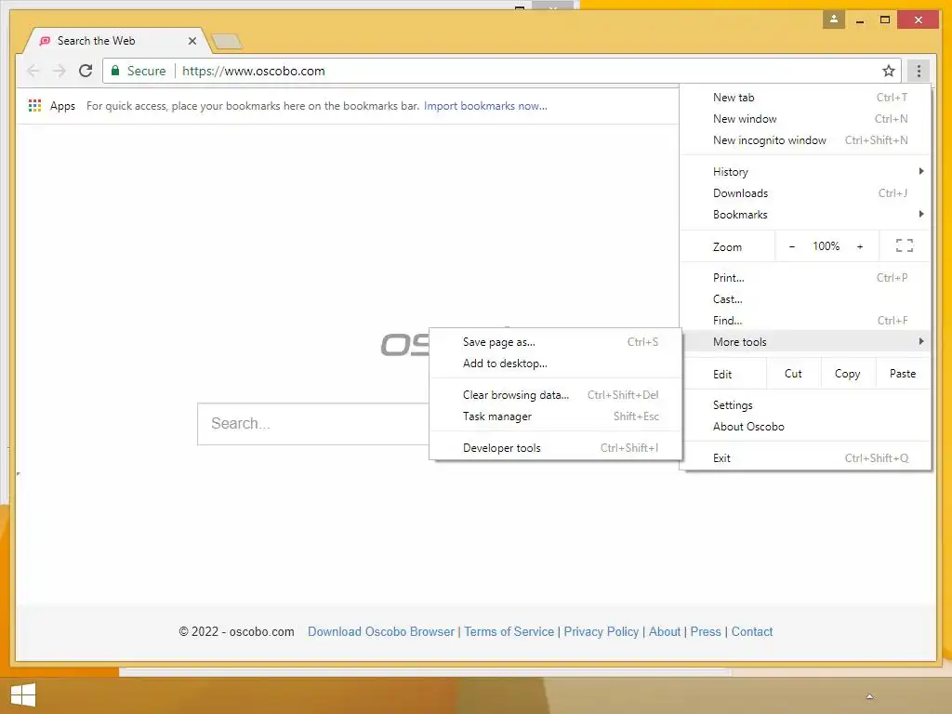Choose Print... in the menu

pos(805,277)
